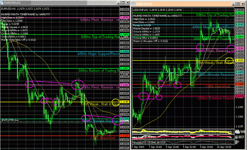This screenshot has width=247, height=150.
Task: Click the '9 Apr 02:00' time axis label
Action: point(190,147)
